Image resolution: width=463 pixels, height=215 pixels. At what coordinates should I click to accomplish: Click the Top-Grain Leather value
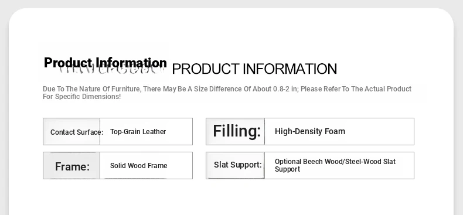click(x=138, y=132)
